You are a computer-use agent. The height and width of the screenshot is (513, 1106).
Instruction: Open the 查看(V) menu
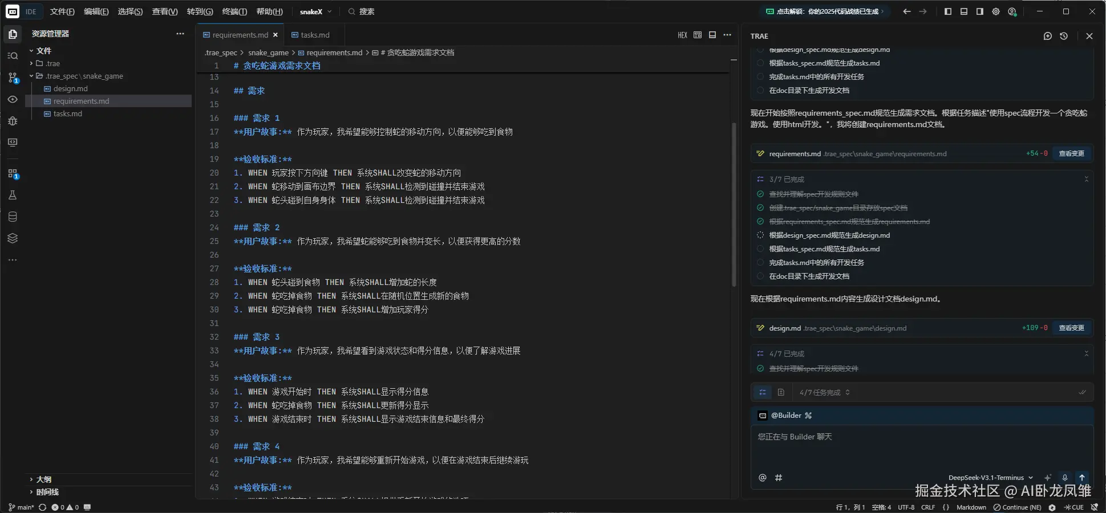165,11
